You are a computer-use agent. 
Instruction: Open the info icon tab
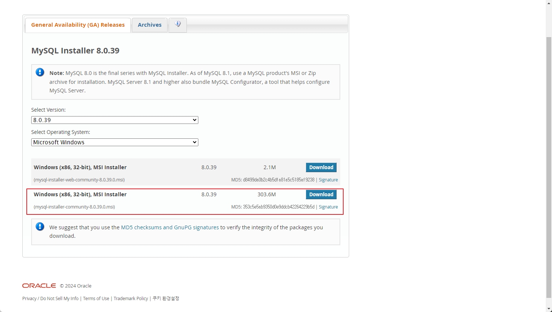[x=178, y=24]
